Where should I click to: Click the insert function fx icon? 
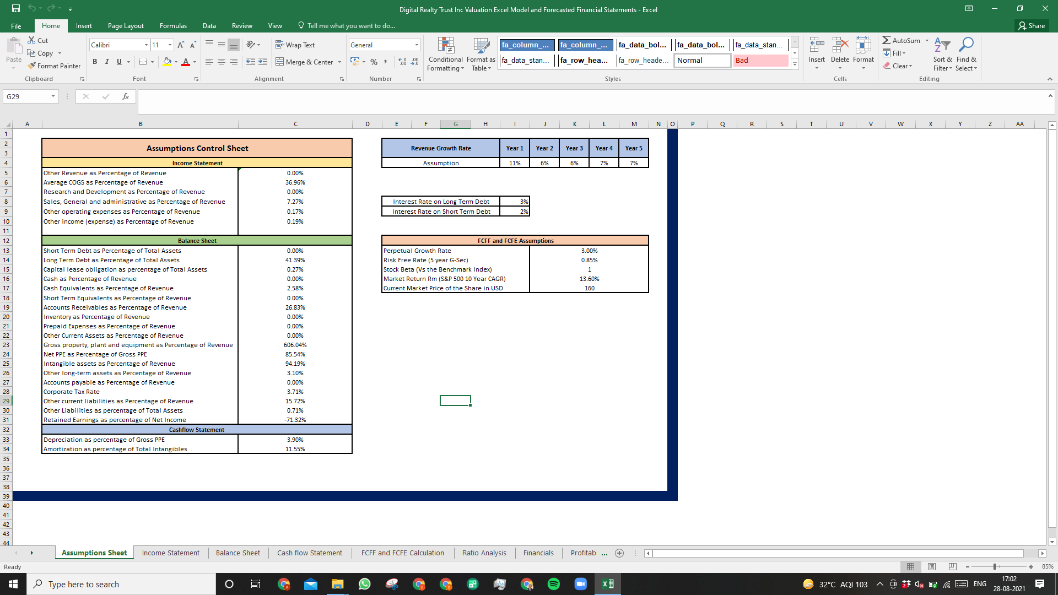(126, 96)
